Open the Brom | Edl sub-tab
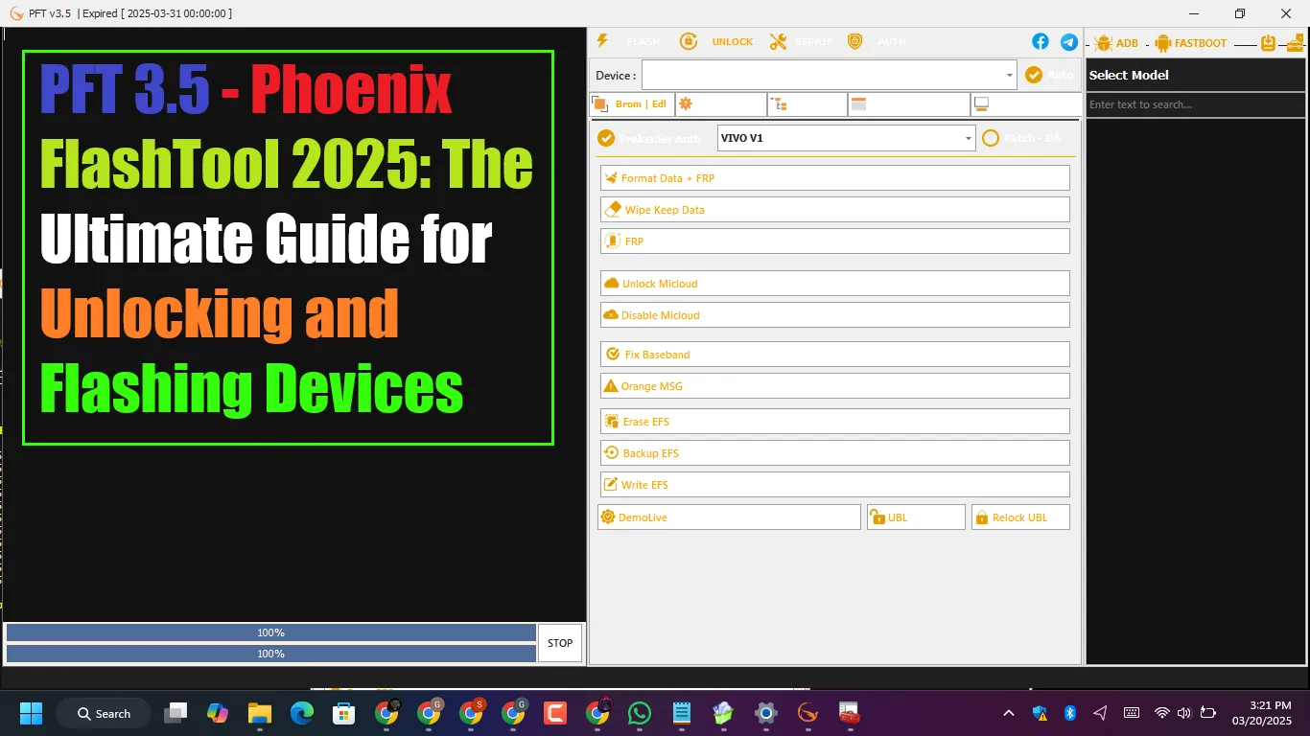The image size is (1310, 736). [x=631, y=103]
